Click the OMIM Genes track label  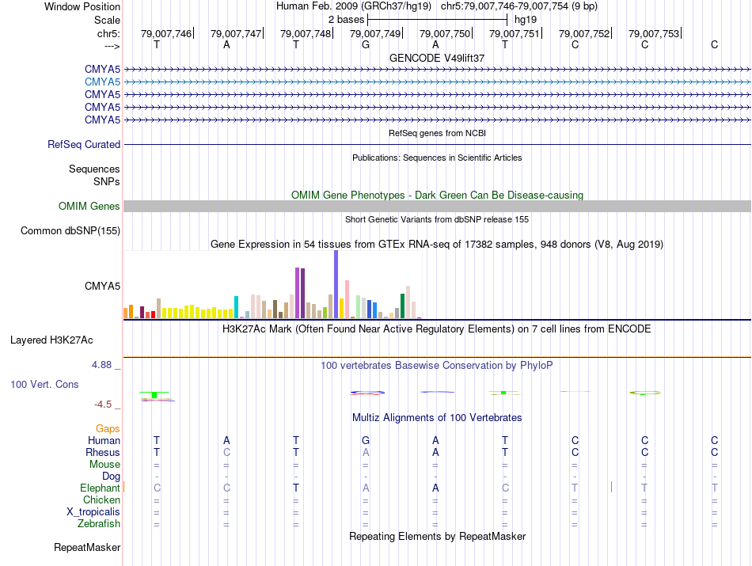89,207
